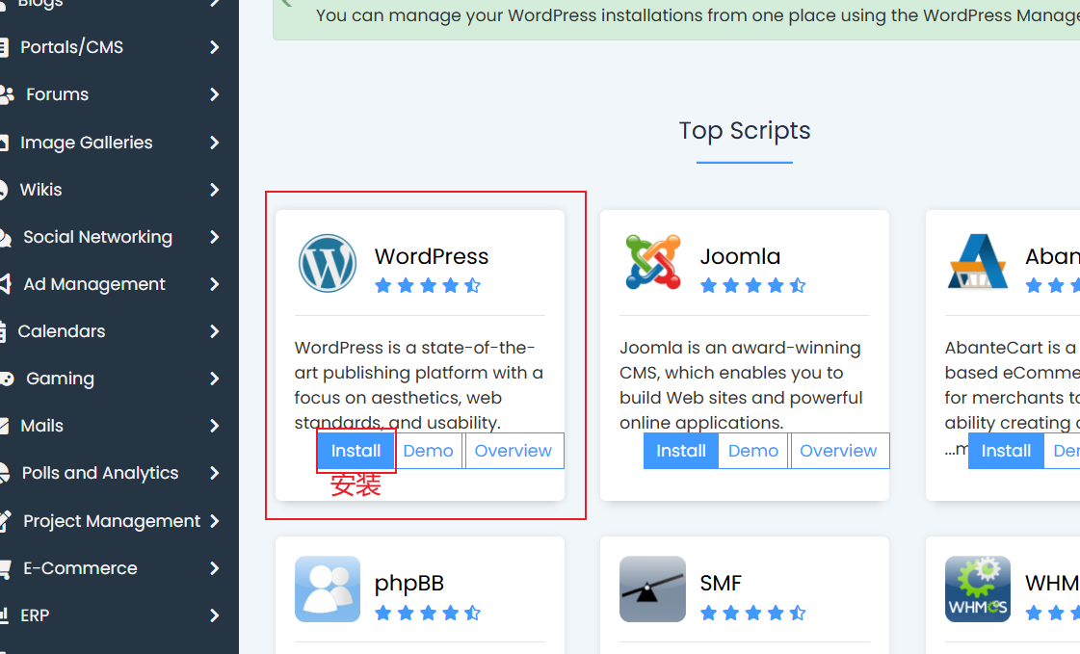Click the phpBB logo icon
The height and width of the screenshot is (654, 1080).
328,589
